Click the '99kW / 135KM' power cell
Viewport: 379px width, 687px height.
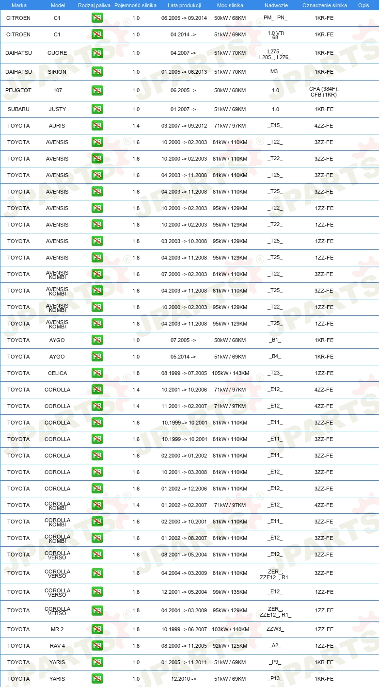pos(230,592)
